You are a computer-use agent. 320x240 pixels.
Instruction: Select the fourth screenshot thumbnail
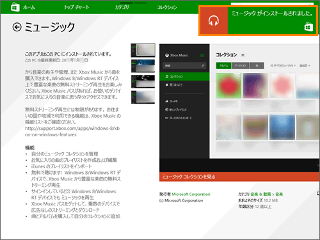click(143, 97)
